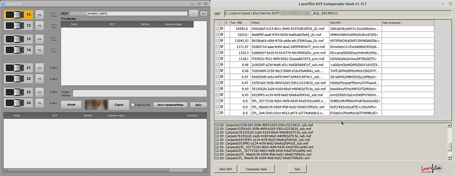Open VNC for server 13
This screenshot has height=176, width=455.
(40, 39)
